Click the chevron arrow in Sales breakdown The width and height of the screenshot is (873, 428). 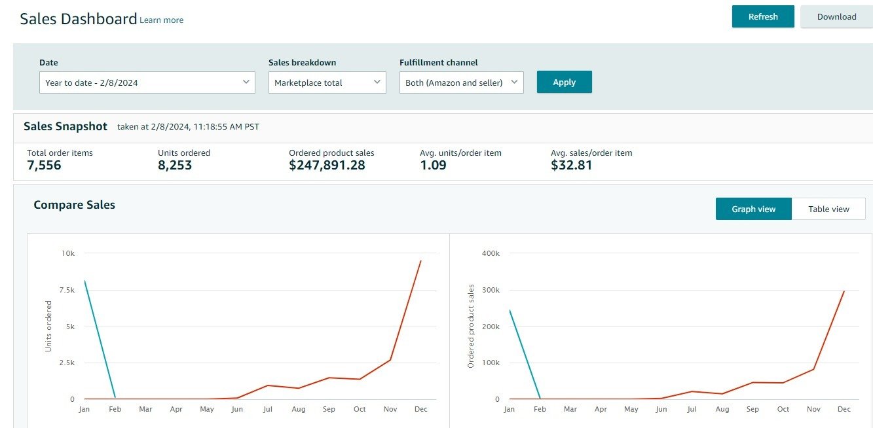[x=377, y=82]
